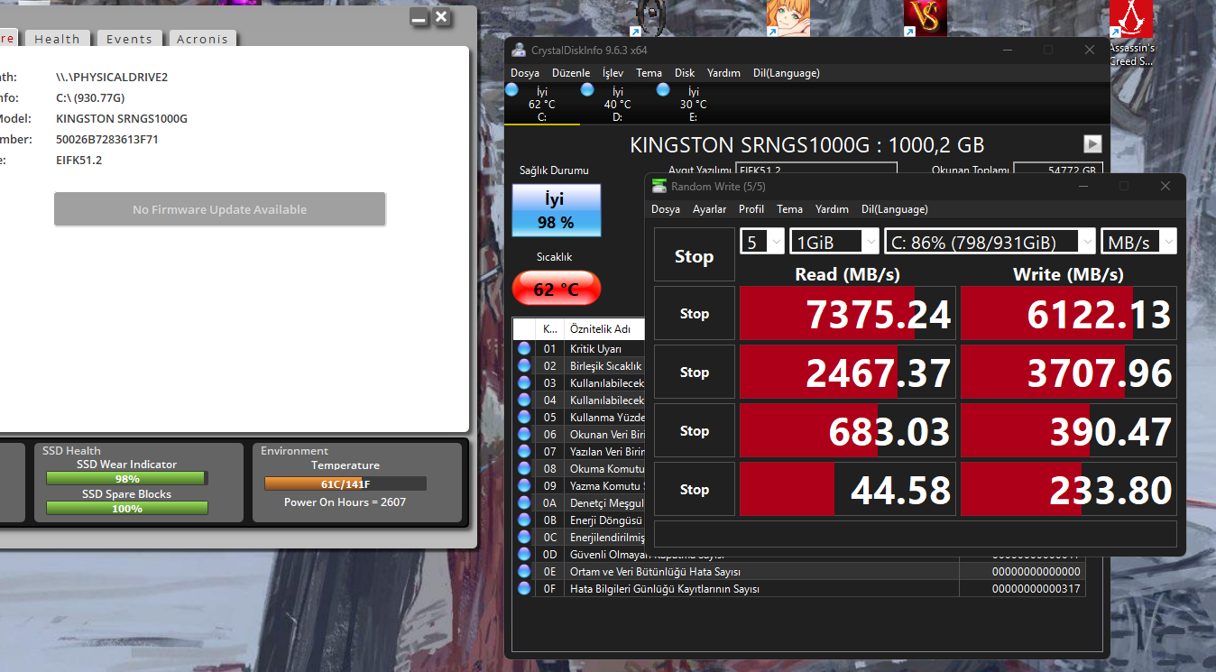Click Stop button beside the 44.58 read result
This screenshot has width=1216, height=672.
[x=695, y=490]
